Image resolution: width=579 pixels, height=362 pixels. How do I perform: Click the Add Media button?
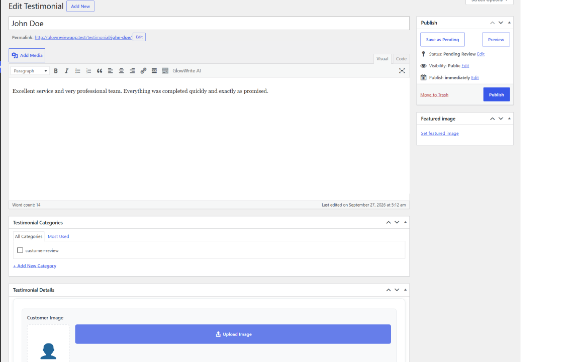[27, 55]
